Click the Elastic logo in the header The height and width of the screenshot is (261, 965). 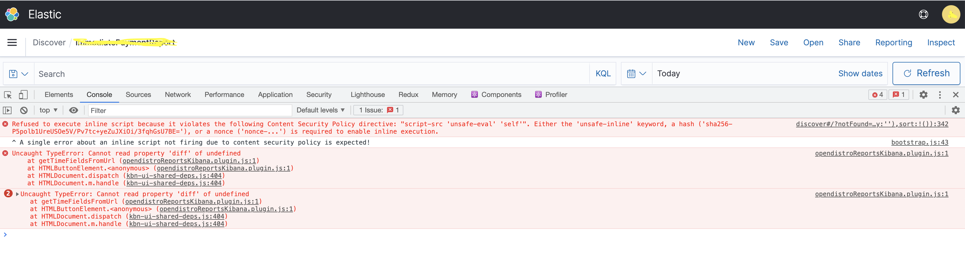12,14
